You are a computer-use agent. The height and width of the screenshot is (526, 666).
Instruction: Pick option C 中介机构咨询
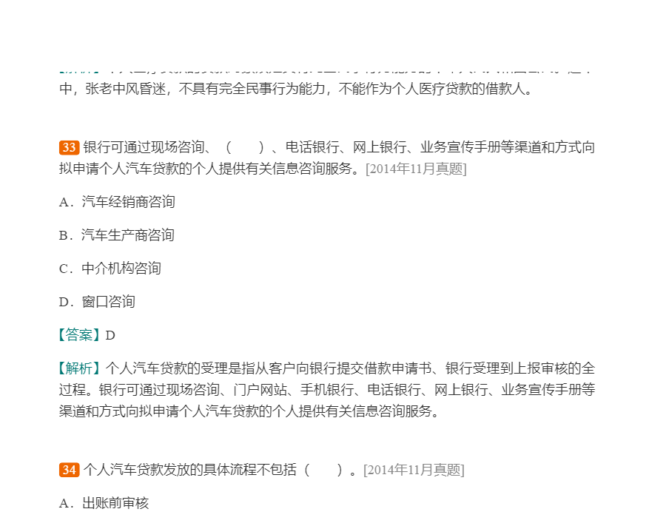pyautogui.click(x=110, y=269)
